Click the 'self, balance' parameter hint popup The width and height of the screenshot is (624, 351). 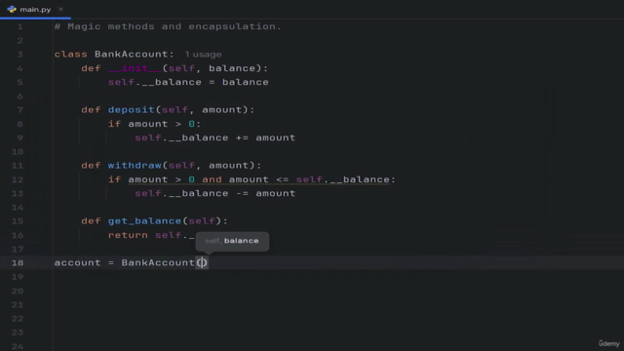232,241
